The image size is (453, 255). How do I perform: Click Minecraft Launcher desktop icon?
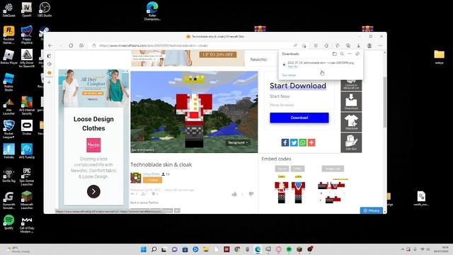[27, 200]
